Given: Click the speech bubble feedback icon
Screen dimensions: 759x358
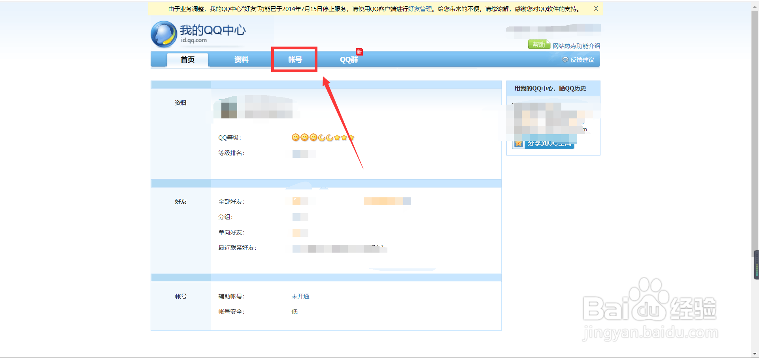Looking at the screenshot, I should 565,60.
